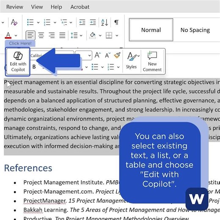
Task: Apply a bulleted list from the ribbon
Action: 30,22
